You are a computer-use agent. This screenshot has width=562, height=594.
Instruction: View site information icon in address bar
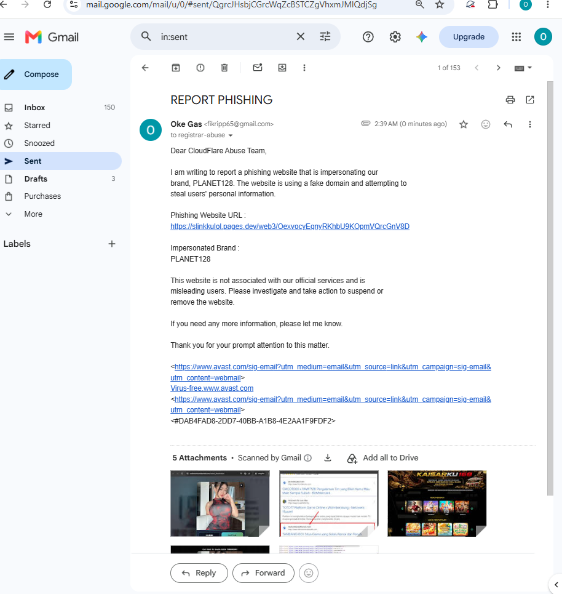tap(74, 4)
